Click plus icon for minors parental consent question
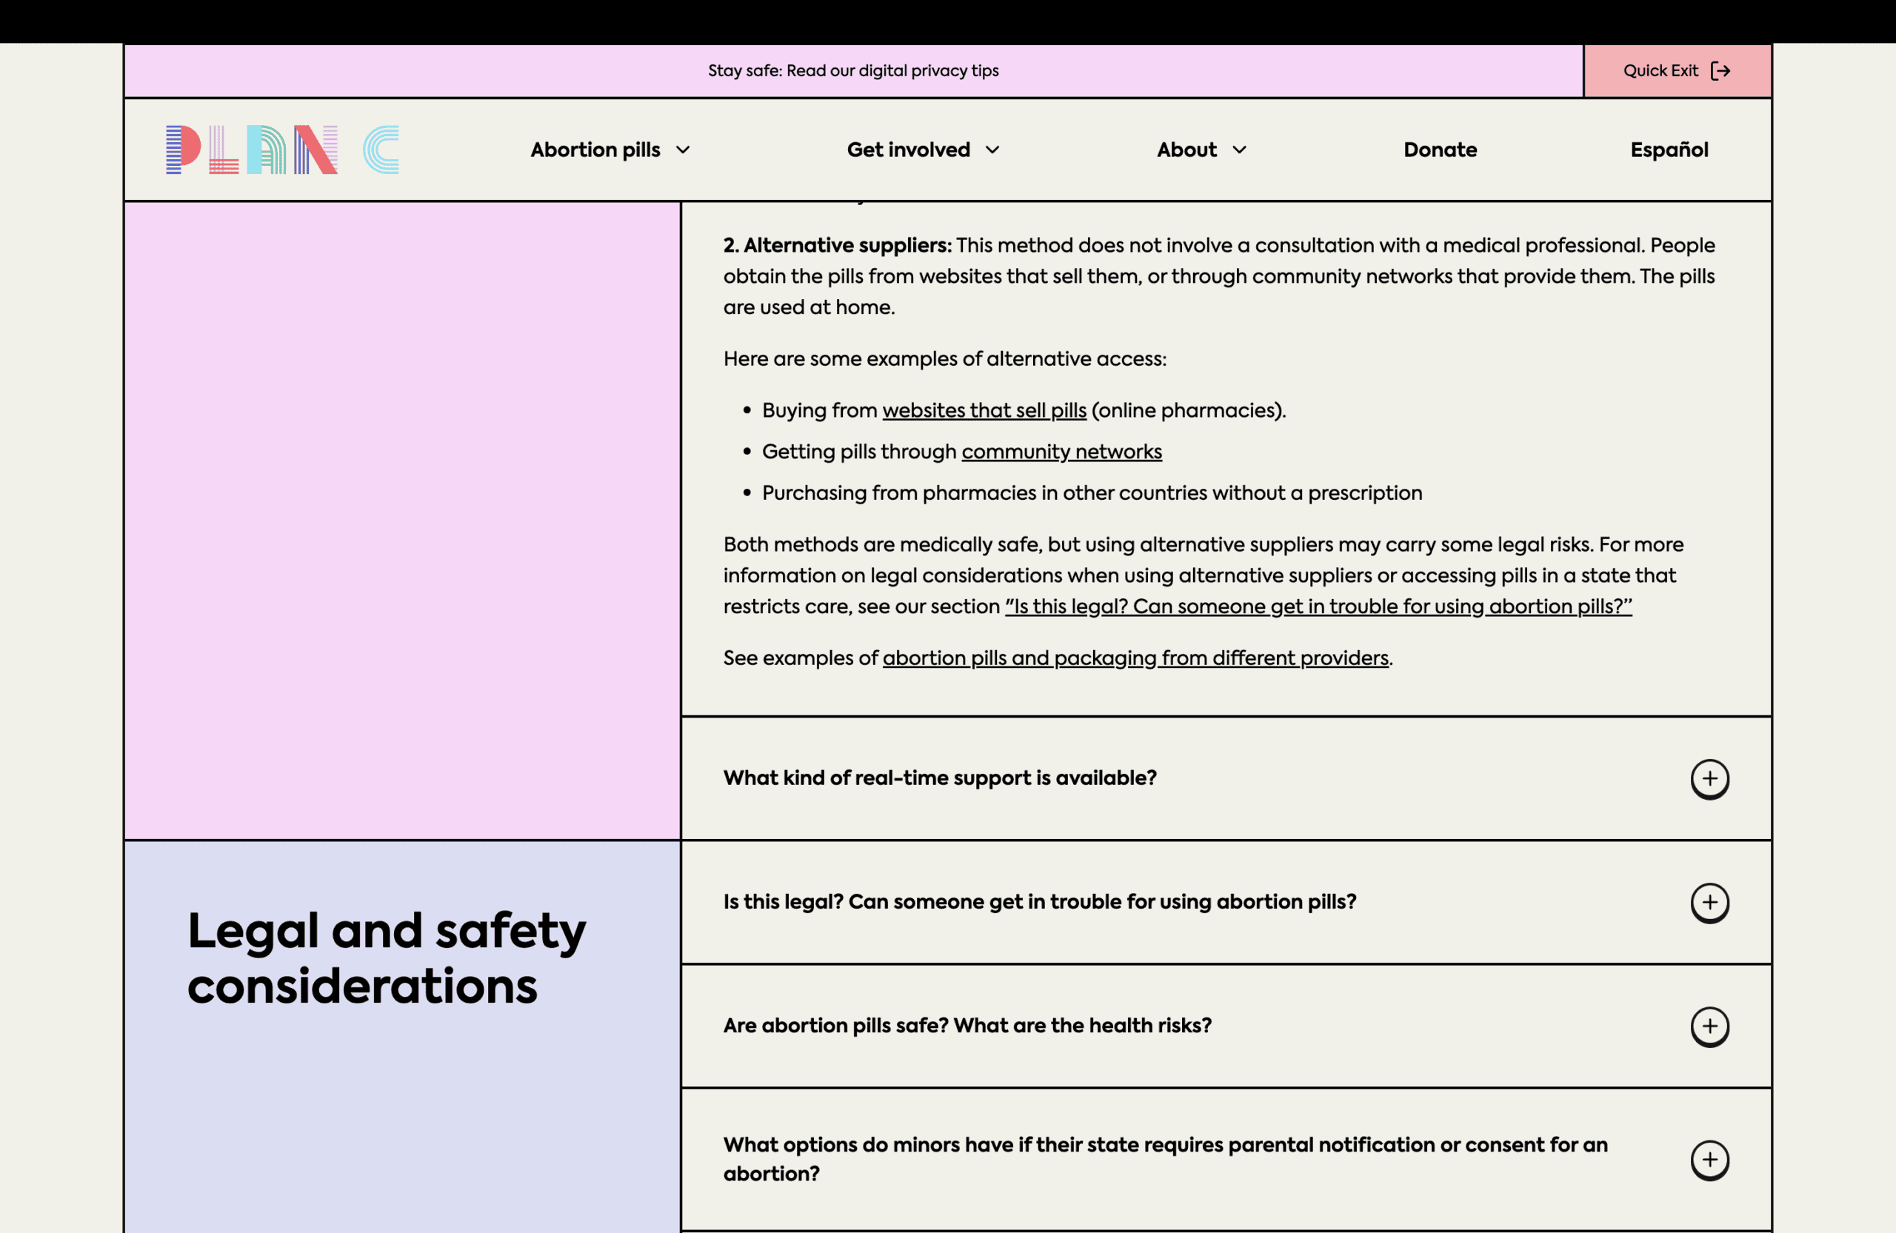This screenshot has width=1896, height=1233. (1709, 1160)
